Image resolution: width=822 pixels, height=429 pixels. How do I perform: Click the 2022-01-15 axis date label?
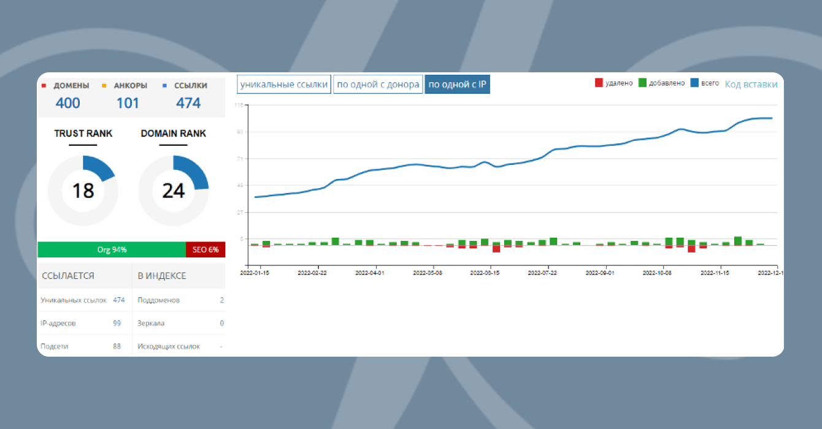click(x=255, y=273)
